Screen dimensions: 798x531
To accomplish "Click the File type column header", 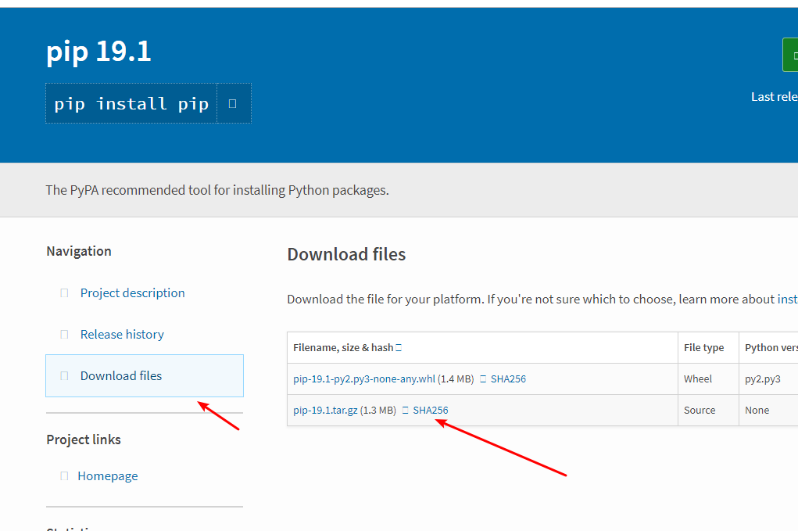I will tap(704, 348).
